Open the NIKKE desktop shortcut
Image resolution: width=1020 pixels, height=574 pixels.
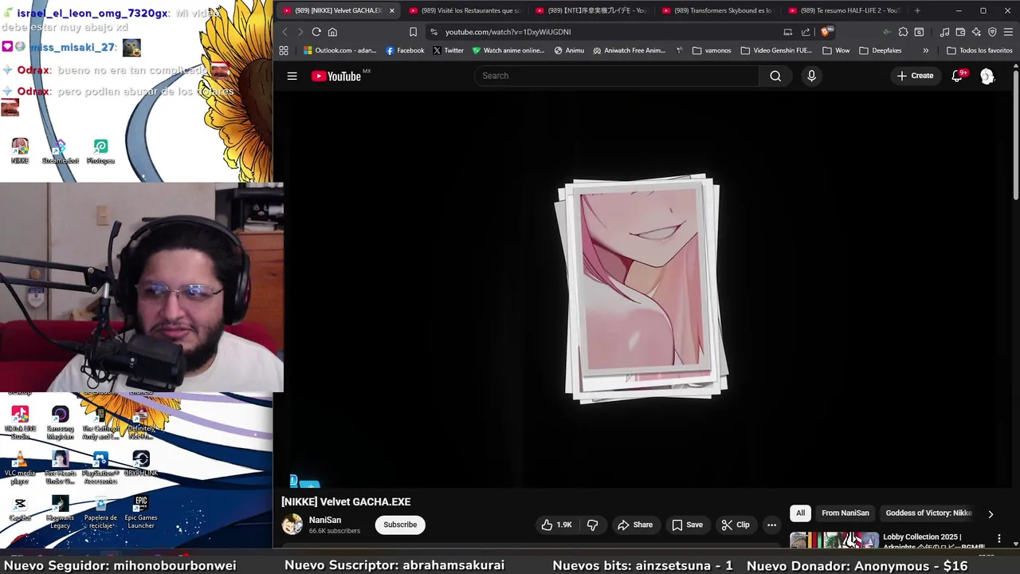[x=20, y=151]
